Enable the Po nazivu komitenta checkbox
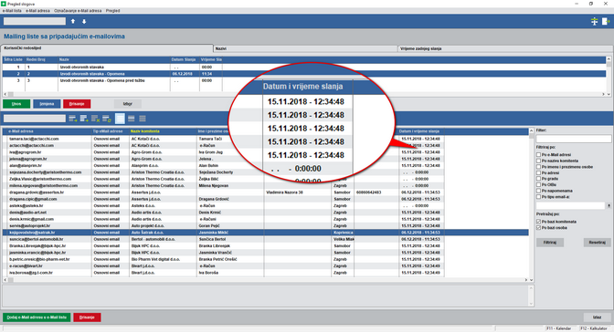This screenshot has width=614, height=332. [538, 161]
